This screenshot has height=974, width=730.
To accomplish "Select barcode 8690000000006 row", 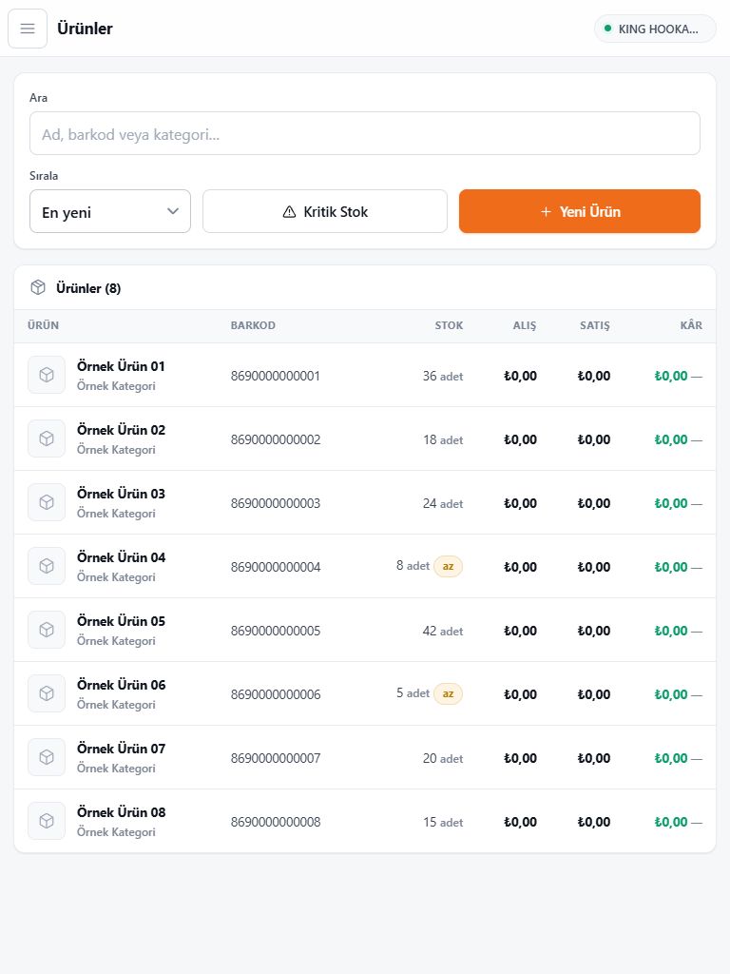I will [x=365, y=693].
